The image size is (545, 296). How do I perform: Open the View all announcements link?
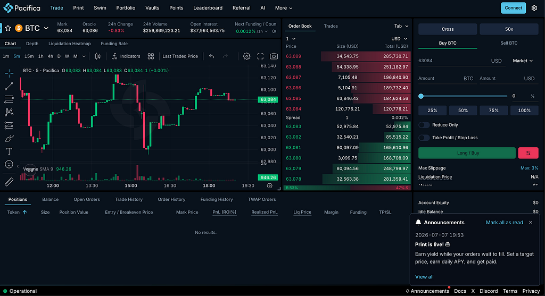point(424,276)
